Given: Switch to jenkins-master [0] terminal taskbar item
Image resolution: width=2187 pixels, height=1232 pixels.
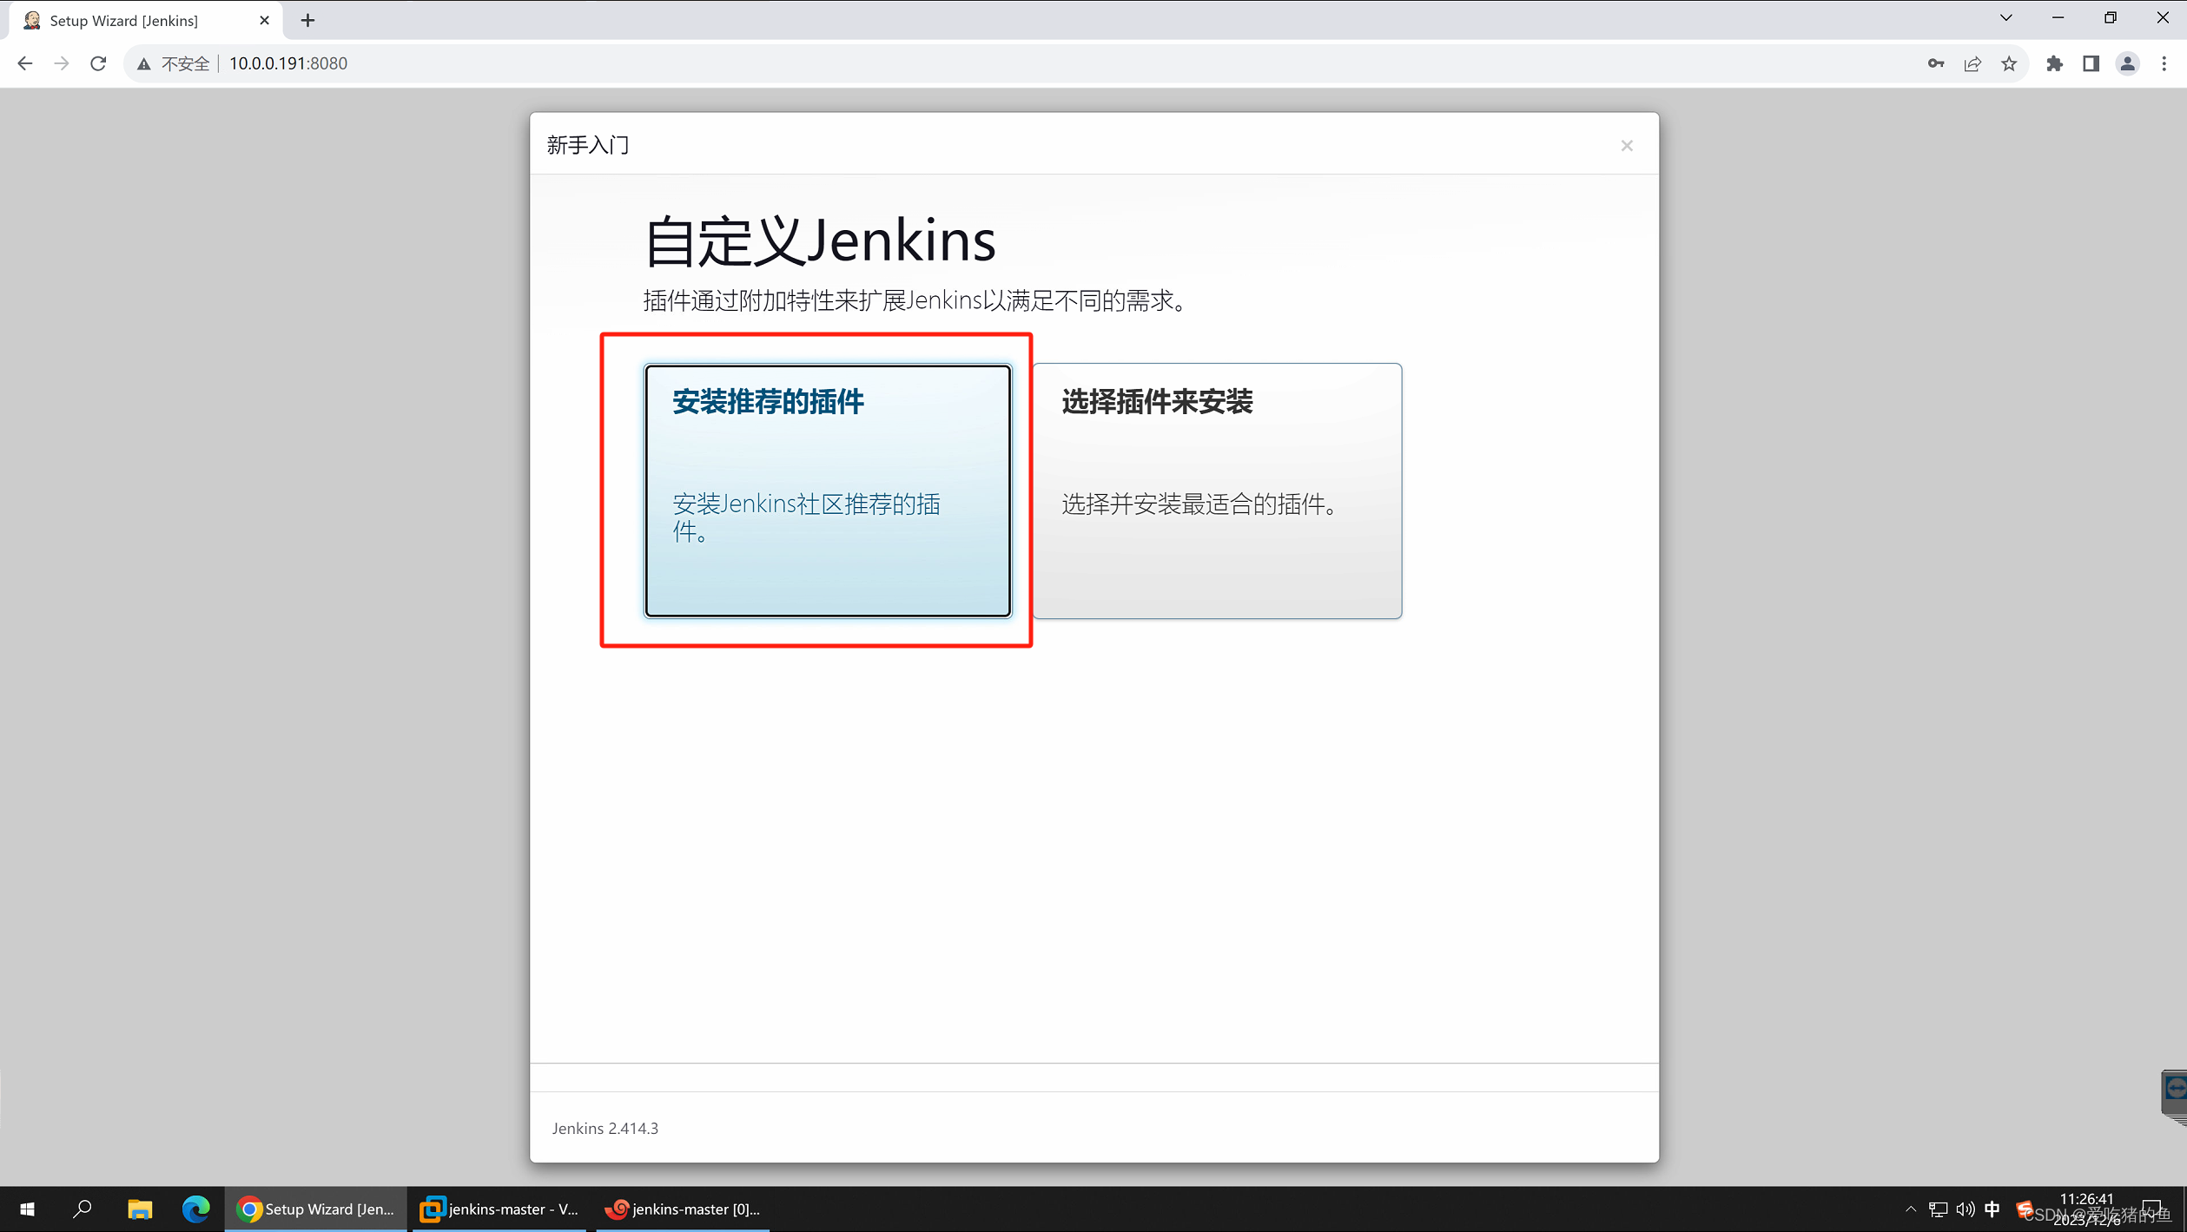Looking at the screenshot, I should click(x=684, y=1209).
